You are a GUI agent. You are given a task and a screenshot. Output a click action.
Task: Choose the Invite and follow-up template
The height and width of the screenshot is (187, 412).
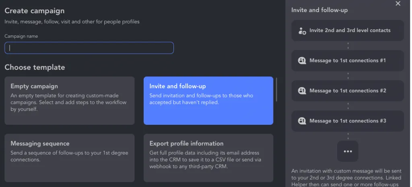click(208, 101)
